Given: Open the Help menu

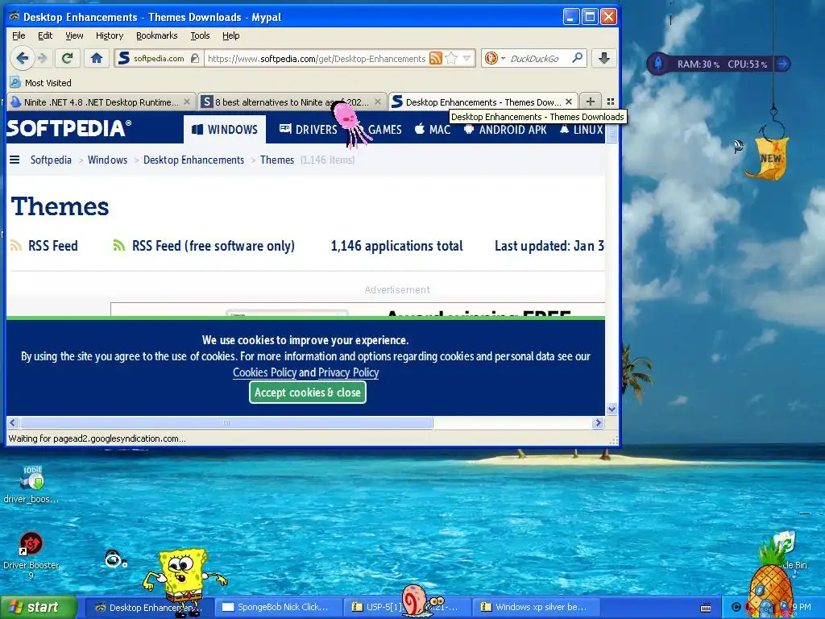Looking at the screenshot, I should tap(231, 35).
